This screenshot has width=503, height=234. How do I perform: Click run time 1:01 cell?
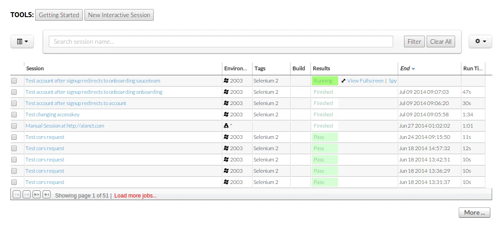pos(467,126)
